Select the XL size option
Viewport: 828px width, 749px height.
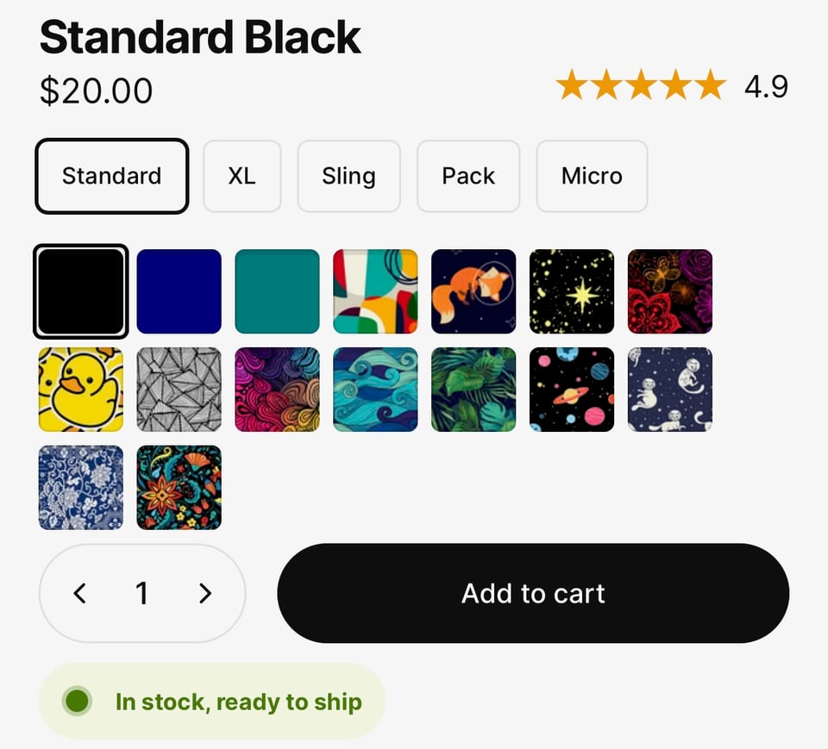pyautogui.click(x=242, y=176)
